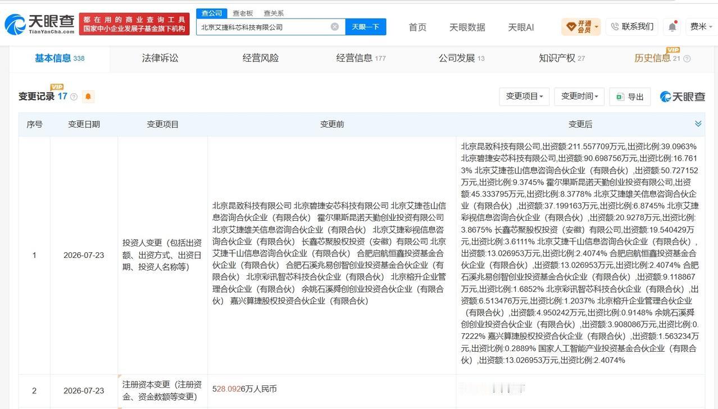Click the 投资人变更 item cell
This screenshot has width=718, height=409.
click(162, 255)
